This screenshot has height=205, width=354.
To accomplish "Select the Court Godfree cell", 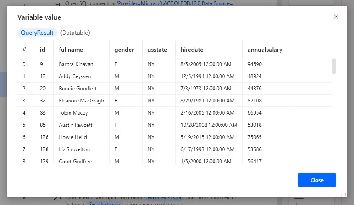I will click(x=75, y=162).
